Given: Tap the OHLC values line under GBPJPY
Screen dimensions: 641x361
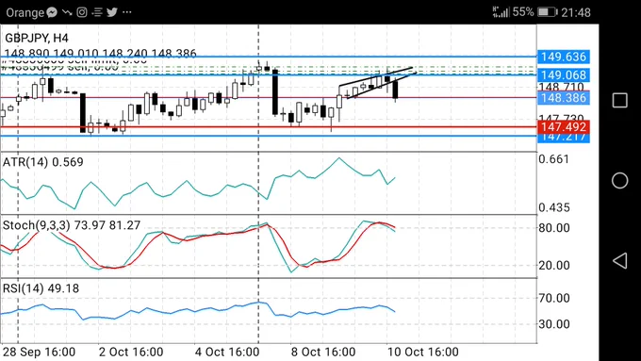Looking at the screenshot, I should tap(101, 53).
